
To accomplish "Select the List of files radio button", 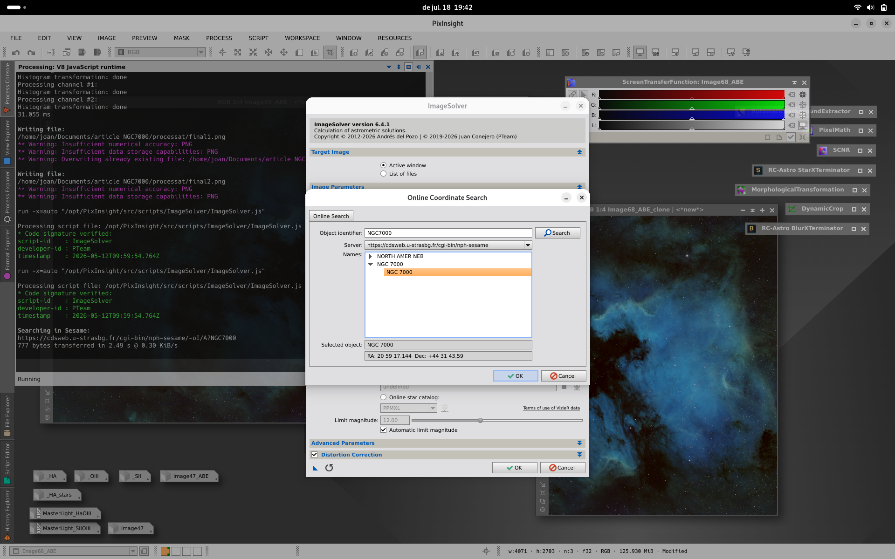I will pos(383,174).
